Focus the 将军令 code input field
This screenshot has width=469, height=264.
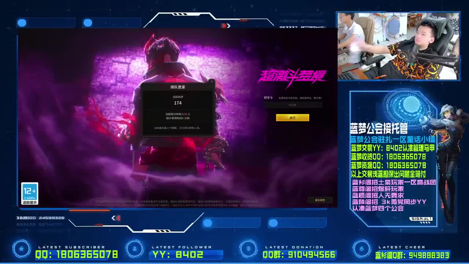pos(292,105)
